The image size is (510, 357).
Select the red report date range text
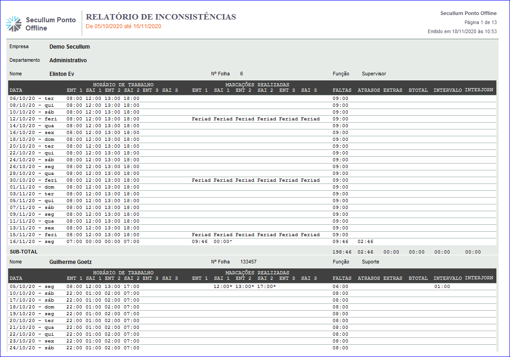[x=124, y=26]
